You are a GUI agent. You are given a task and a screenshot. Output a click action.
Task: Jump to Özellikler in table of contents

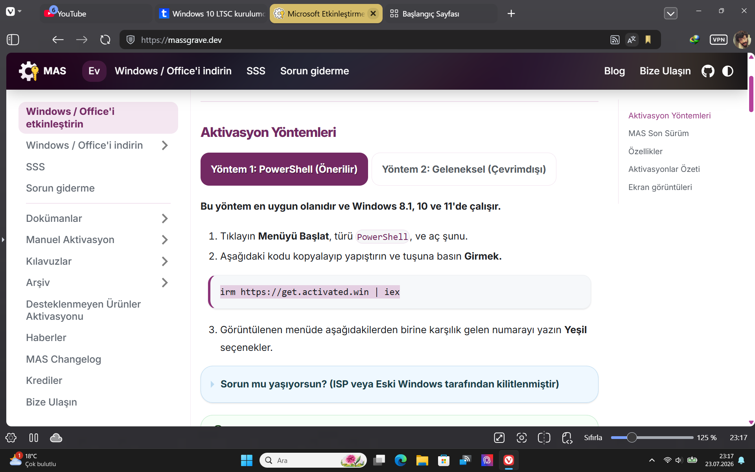(645, 151)
